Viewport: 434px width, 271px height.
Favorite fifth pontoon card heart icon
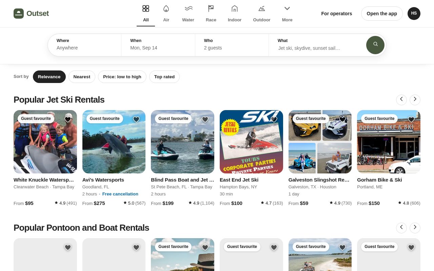(342, 247)
